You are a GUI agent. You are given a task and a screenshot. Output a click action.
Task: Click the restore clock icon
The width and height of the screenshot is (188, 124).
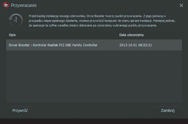pyautogui.click(x=16, y=21)
